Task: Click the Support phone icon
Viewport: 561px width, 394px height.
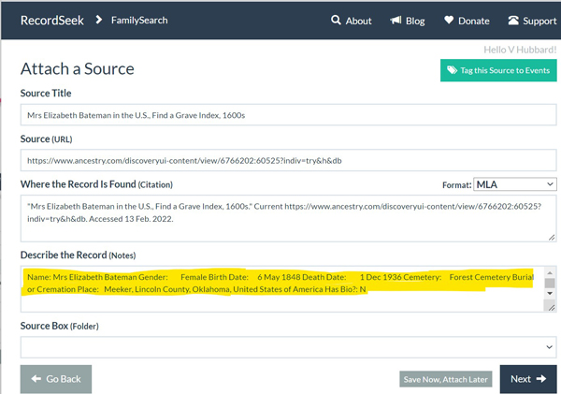Action: (513, 21)
